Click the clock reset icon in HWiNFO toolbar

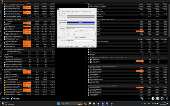[x=153, y=98]
